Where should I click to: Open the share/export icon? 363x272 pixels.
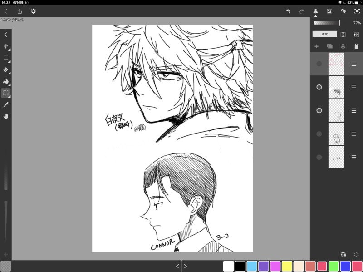[20, 11]
